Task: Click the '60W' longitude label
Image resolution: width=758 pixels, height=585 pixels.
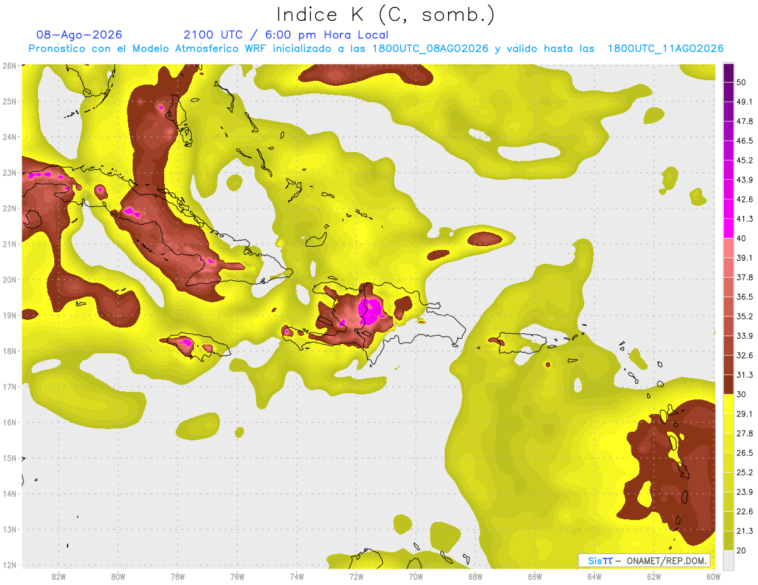Action: pyautogui.click(x=714, y=576)
